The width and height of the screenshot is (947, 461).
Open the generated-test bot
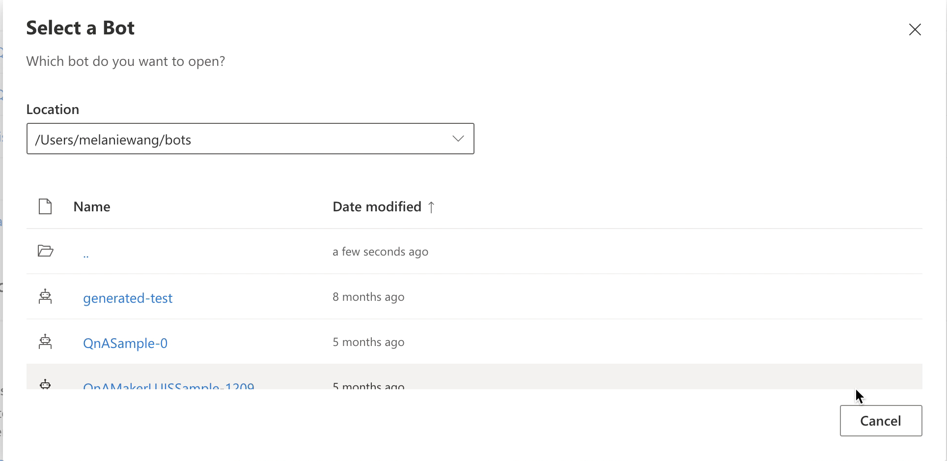127,298
